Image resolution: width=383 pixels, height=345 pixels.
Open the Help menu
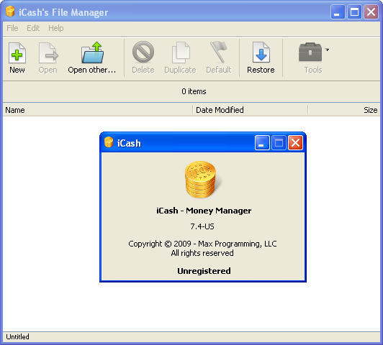pos(56,28)
